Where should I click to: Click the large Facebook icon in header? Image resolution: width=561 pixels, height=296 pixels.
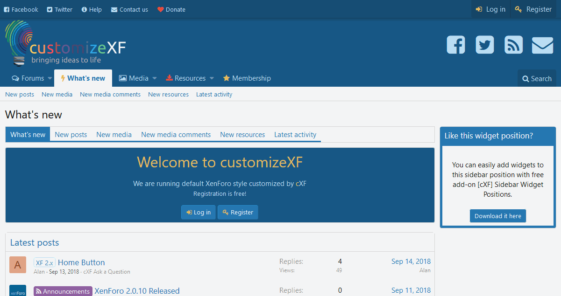click(x=456, y=45)
